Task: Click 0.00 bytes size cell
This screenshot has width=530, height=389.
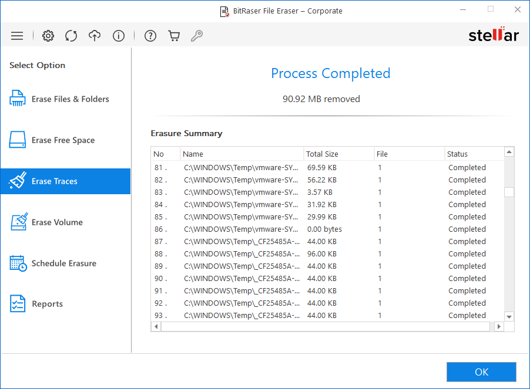Action: pos(324,229)
